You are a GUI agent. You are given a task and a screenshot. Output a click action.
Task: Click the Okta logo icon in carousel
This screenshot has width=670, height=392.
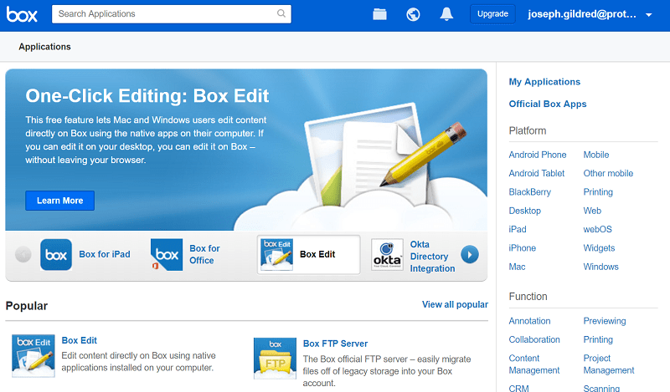387,255
